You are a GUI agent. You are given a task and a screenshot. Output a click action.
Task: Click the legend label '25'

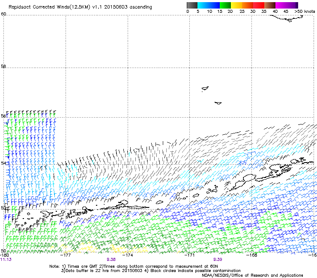242,12
